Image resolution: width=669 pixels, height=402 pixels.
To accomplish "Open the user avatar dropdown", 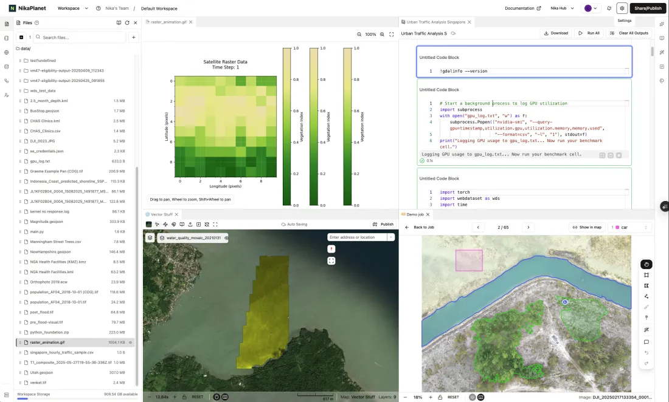I will point(591,8).
